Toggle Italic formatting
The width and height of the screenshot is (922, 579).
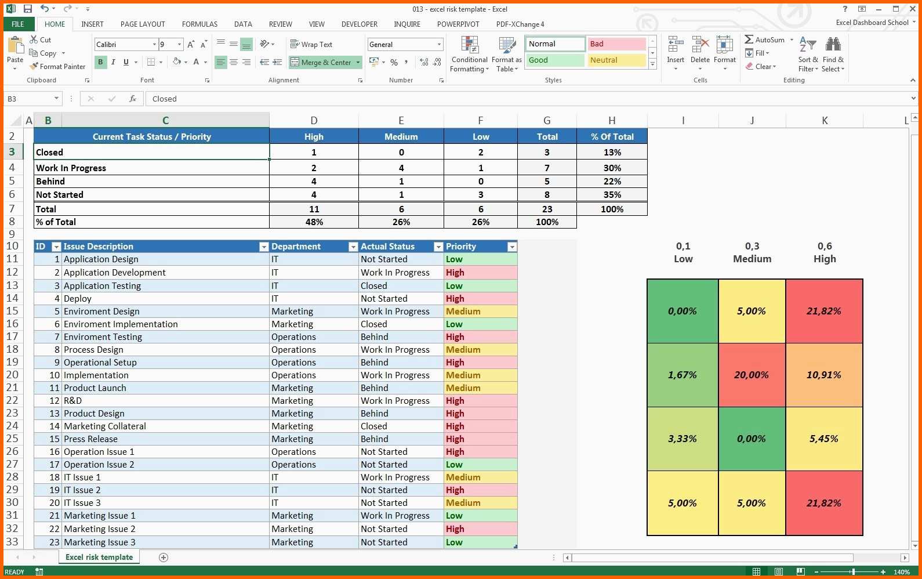pyautogui.click(x=113, y=62)
